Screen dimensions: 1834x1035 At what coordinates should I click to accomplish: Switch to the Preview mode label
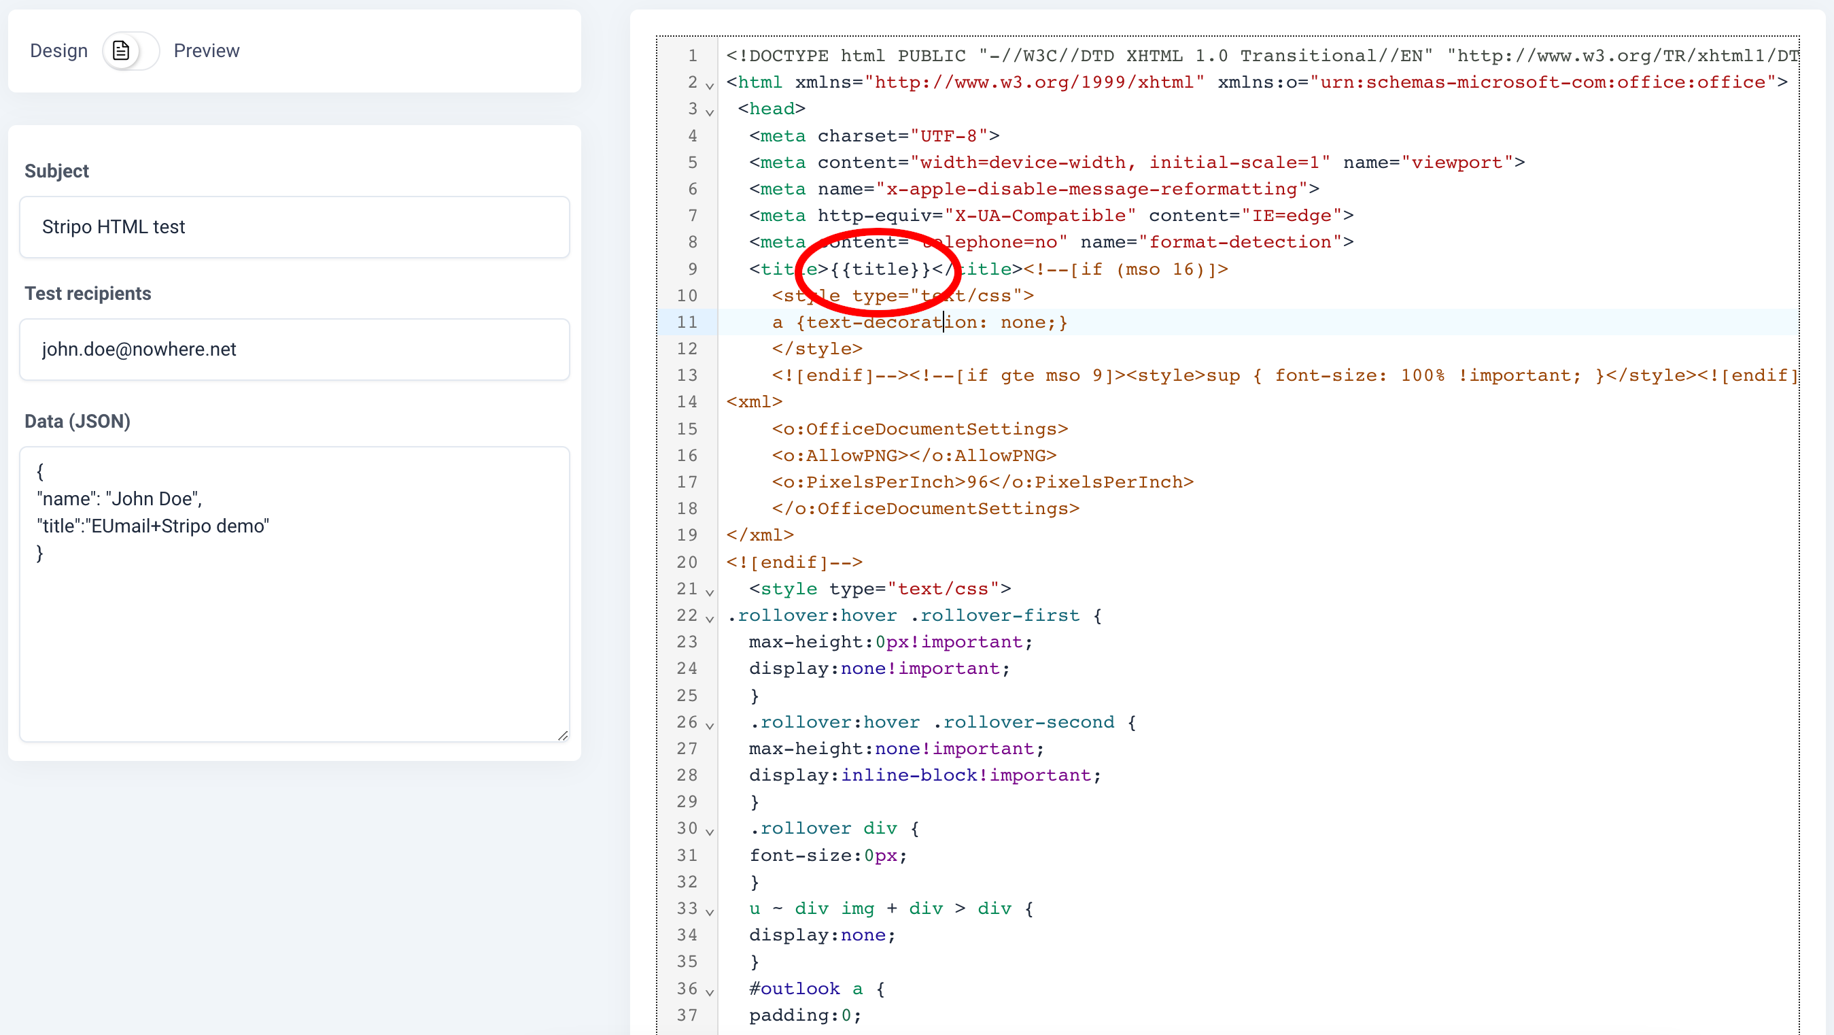click(207, 50)
